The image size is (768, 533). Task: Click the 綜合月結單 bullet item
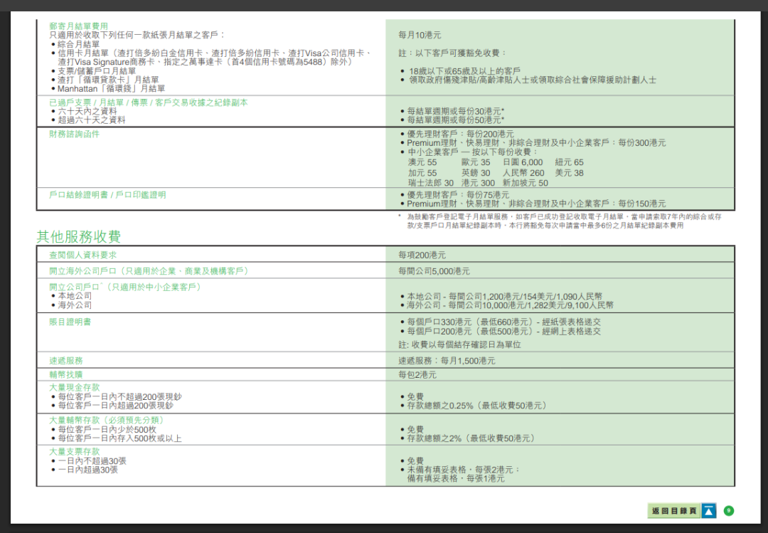pos(78,44)
